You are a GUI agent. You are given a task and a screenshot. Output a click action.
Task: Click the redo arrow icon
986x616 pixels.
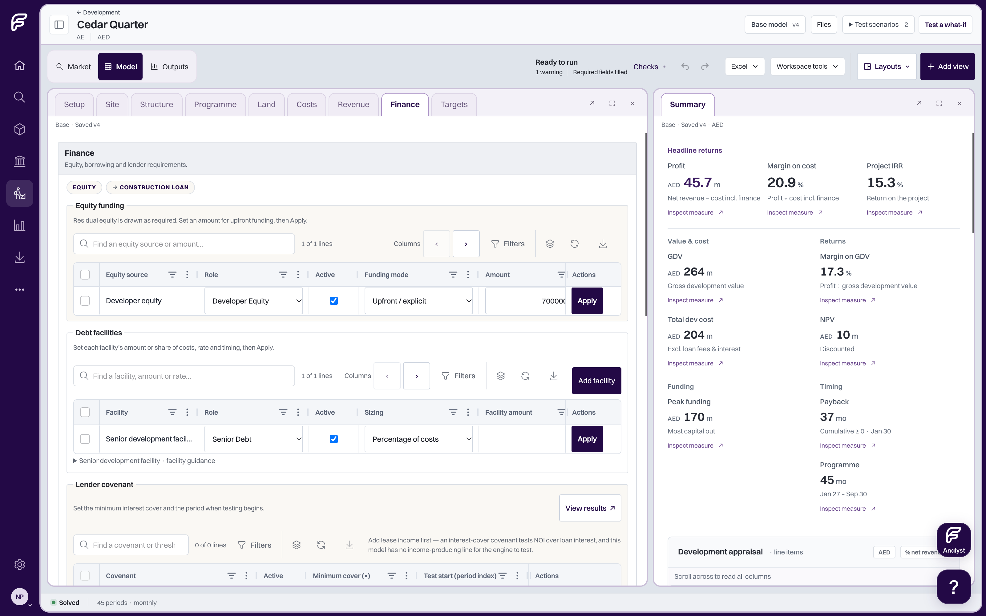(705, 66)
